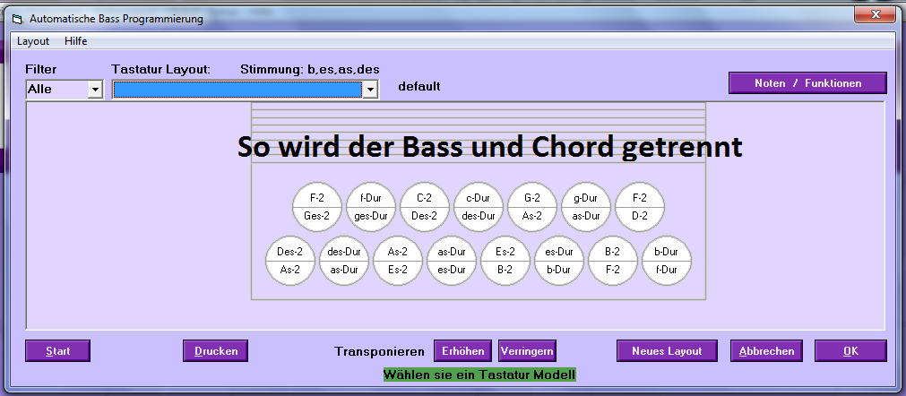Select the Des-2 / As-2 bass button
This screenshot has height=396, width=906.
tap(290, 261)
